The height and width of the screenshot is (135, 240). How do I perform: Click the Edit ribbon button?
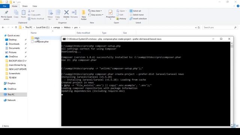pos(120,15)
